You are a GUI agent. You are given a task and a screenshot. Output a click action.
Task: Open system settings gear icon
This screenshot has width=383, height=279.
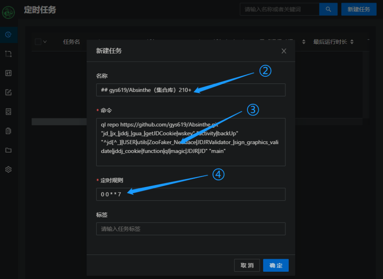pos(8,169)
